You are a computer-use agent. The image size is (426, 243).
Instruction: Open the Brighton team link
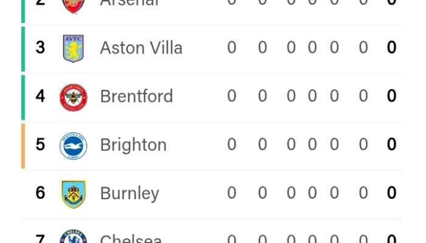click(x=133, y=145)
